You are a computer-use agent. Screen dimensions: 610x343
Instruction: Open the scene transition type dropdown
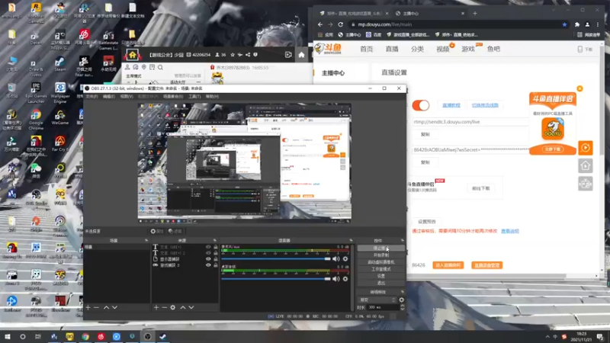pyautogui.click(x=377, y=300)
